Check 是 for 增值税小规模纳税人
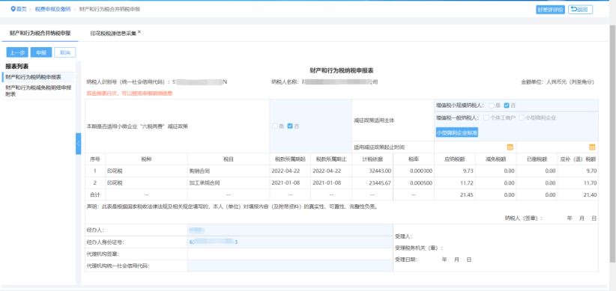This screenshot has height=291, width=616. click(492, 105)
